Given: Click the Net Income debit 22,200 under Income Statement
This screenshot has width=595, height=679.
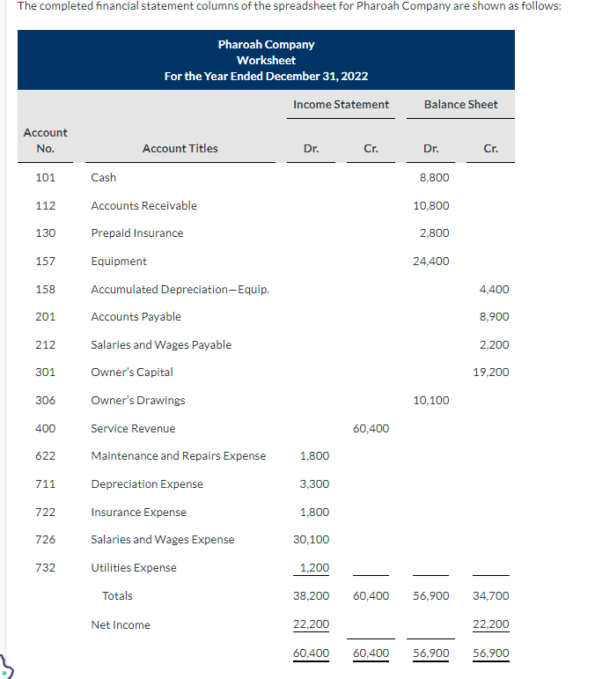Looking at the screenshot, I should coord(311,624).
